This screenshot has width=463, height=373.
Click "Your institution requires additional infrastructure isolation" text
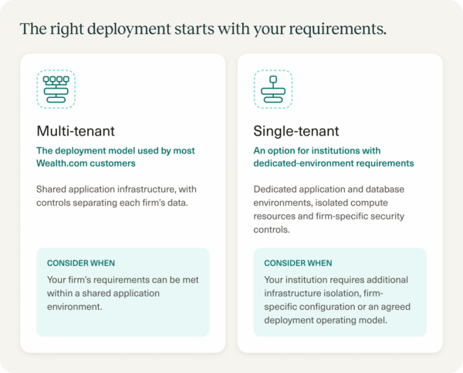point(337,300)
